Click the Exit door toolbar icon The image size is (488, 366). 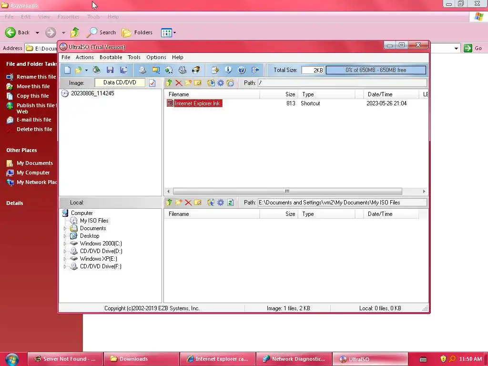tap(255, 70)
